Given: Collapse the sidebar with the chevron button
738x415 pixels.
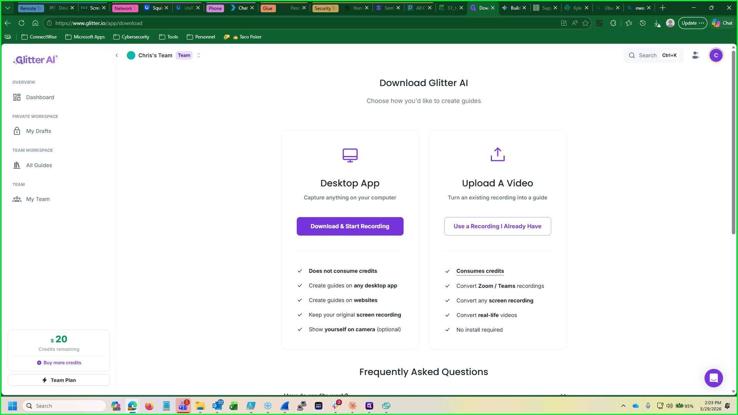Looking at the screenshot, I should (117, 55).
